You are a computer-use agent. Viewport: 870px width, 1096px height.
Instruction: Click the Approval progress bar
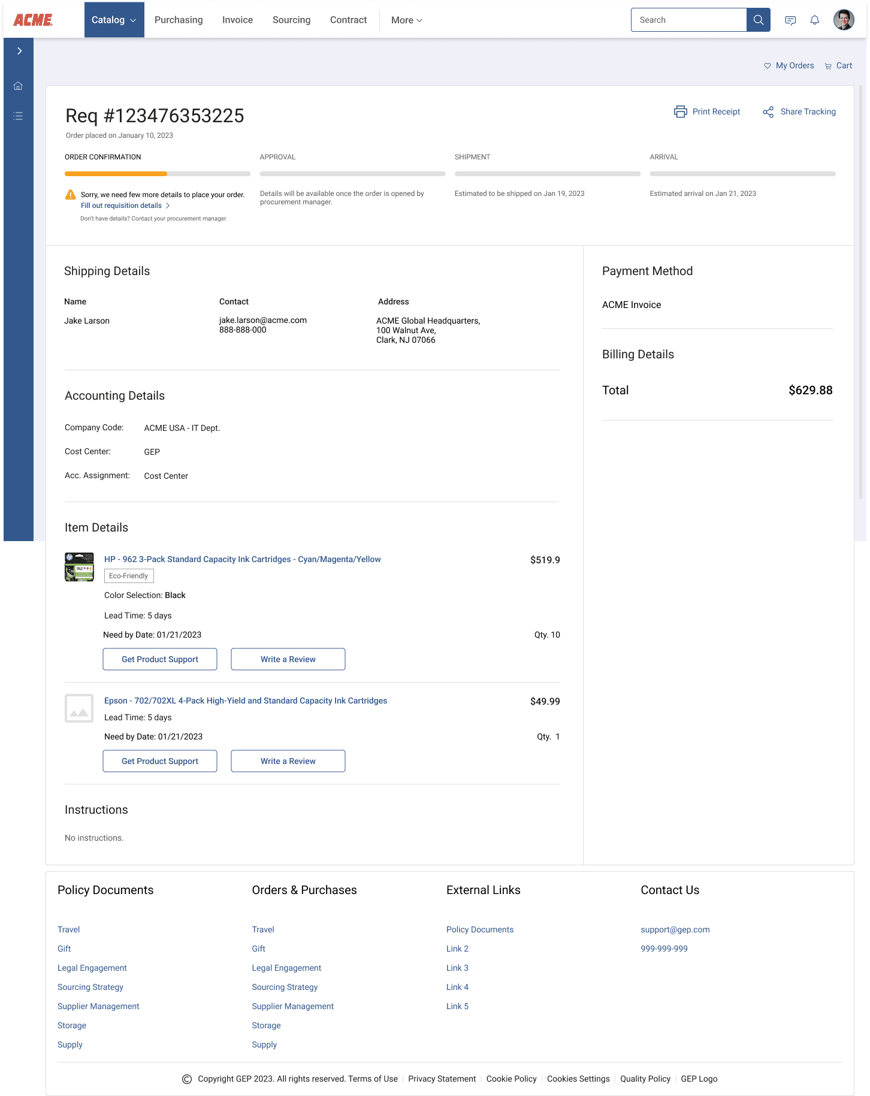point(352,174)
